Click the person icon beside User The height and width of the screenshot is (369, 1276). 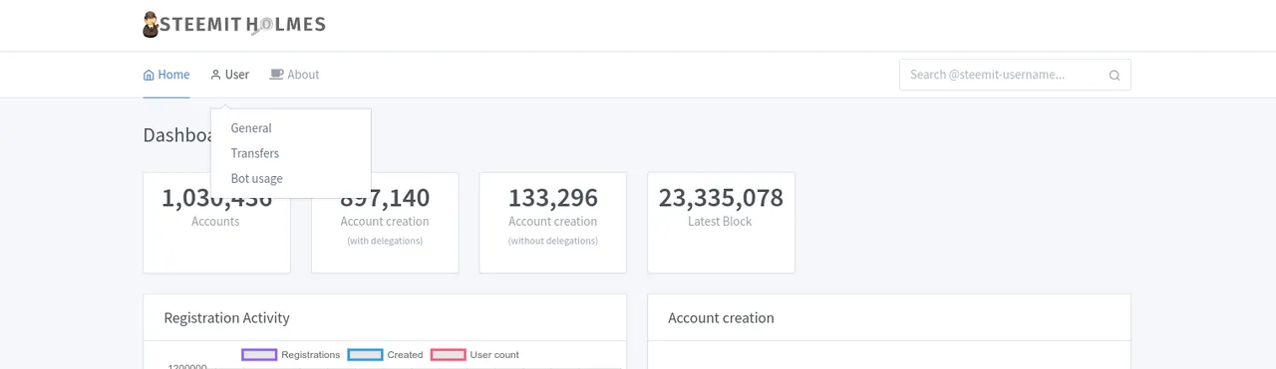(x=215, y=75)
